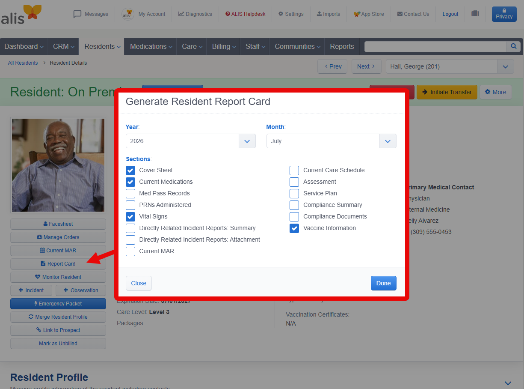Click Close in the report card dialog
The width and height of the screenshot is (524, 389).
click(x=139, y=283)
